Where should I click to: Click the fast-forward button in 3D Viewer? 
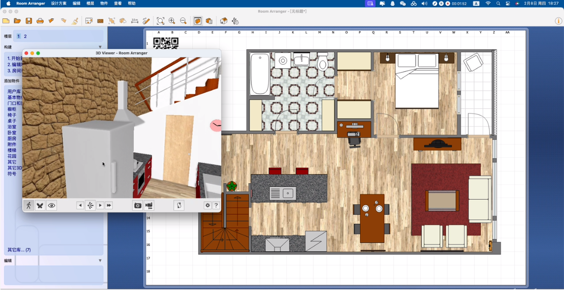[x=109, y=205]
